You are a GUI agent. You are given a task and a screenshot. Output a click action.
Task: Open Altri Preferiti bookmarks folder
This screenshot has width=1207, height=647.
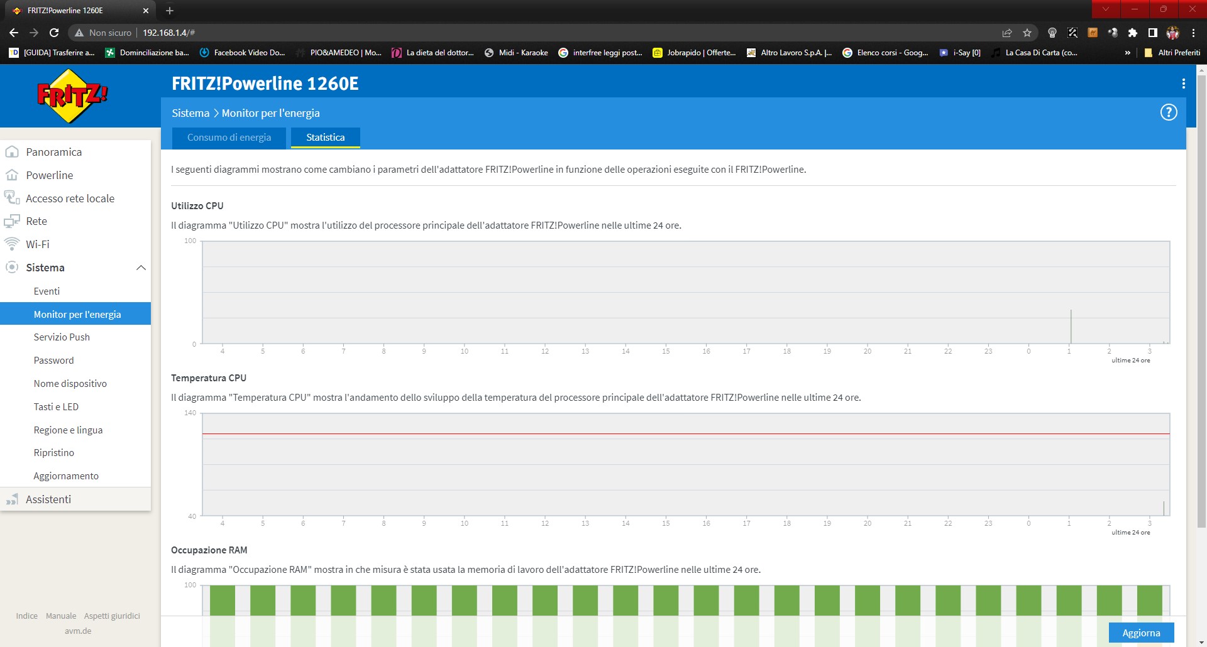[1172, 53]
